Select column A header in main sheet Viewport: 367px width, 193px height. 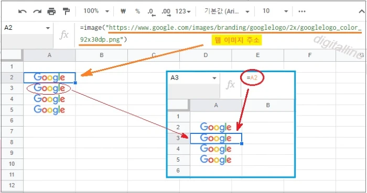tap(49, 55)
